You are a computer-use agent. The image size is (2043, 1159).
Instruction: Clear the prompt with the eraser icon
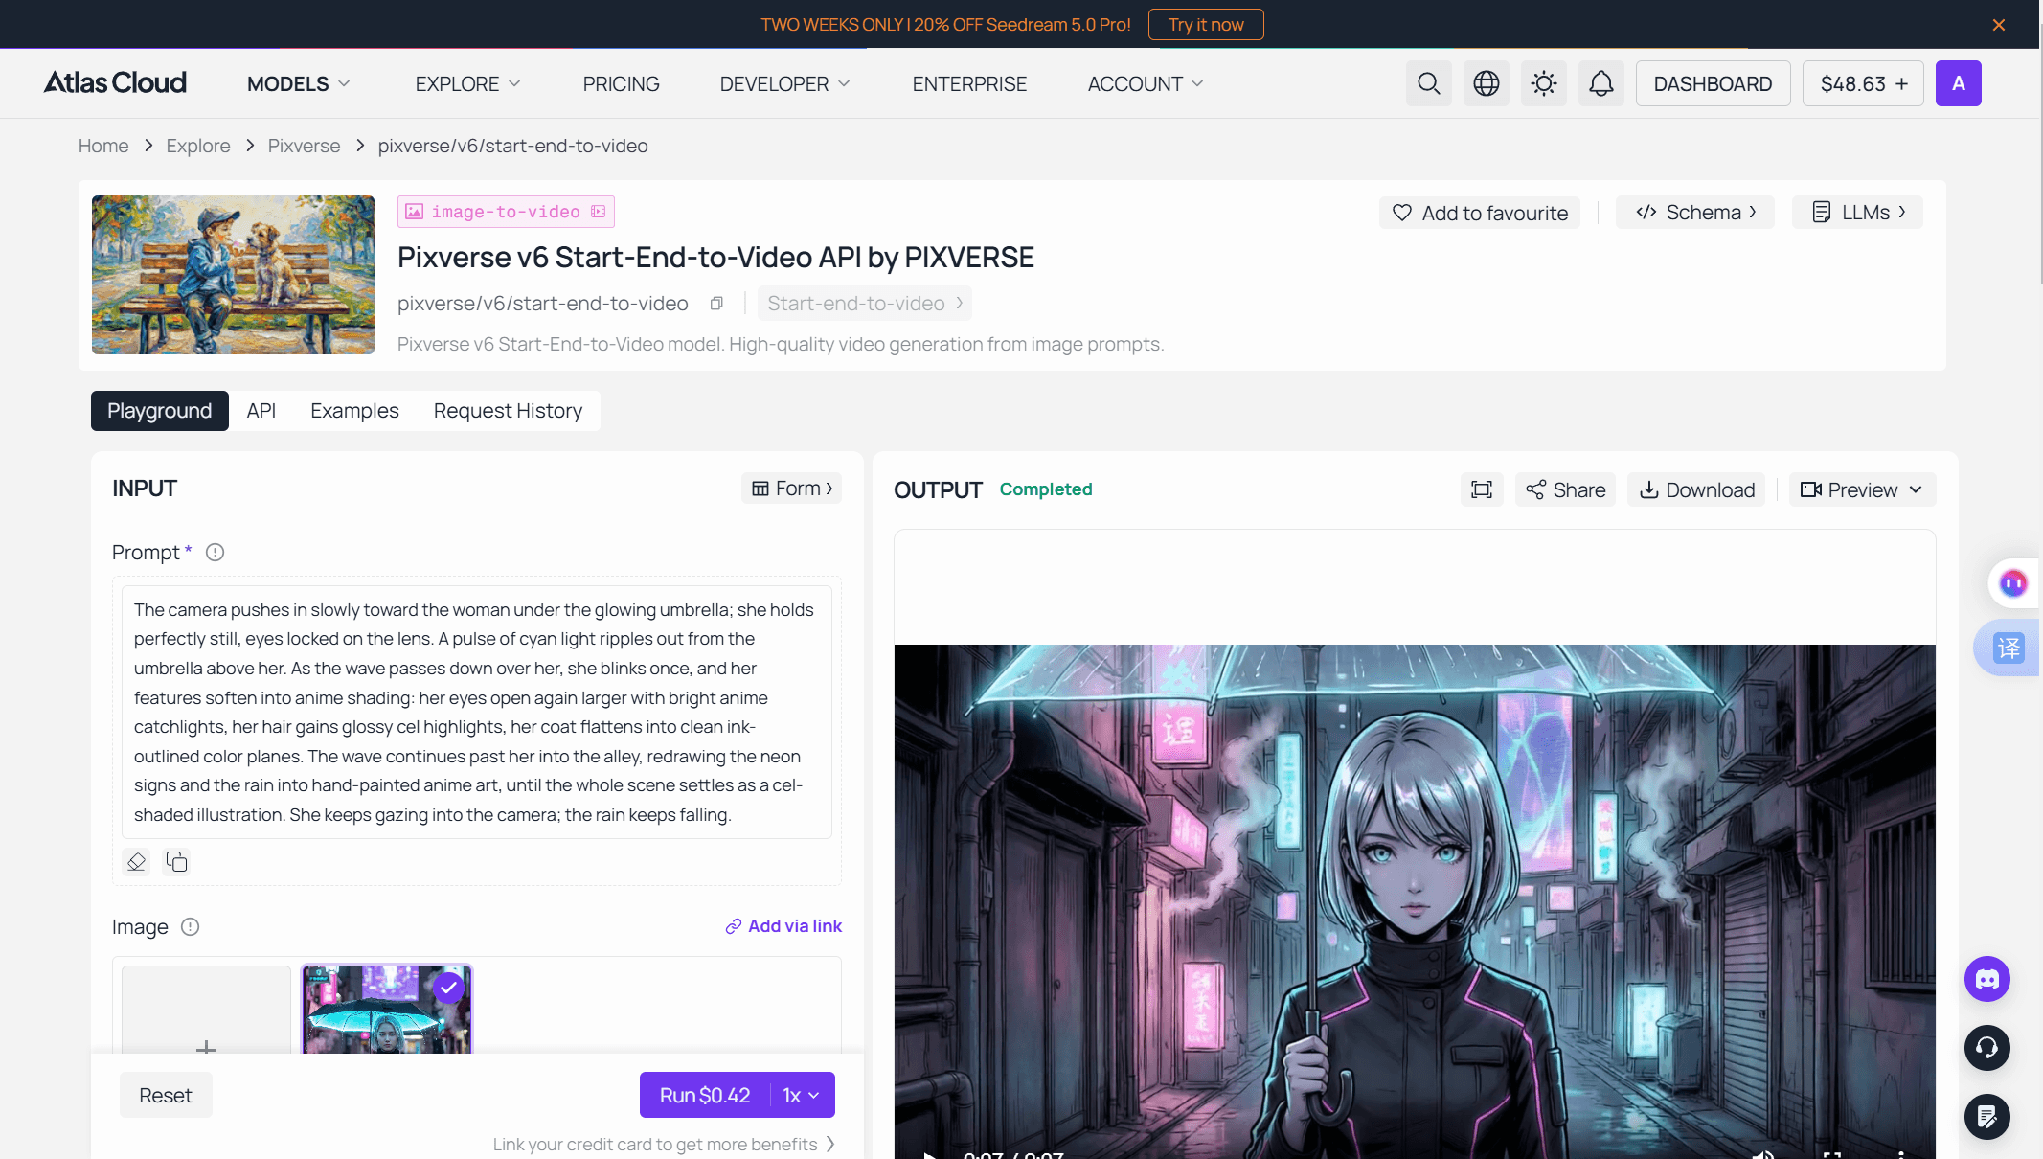coord(137,862)
